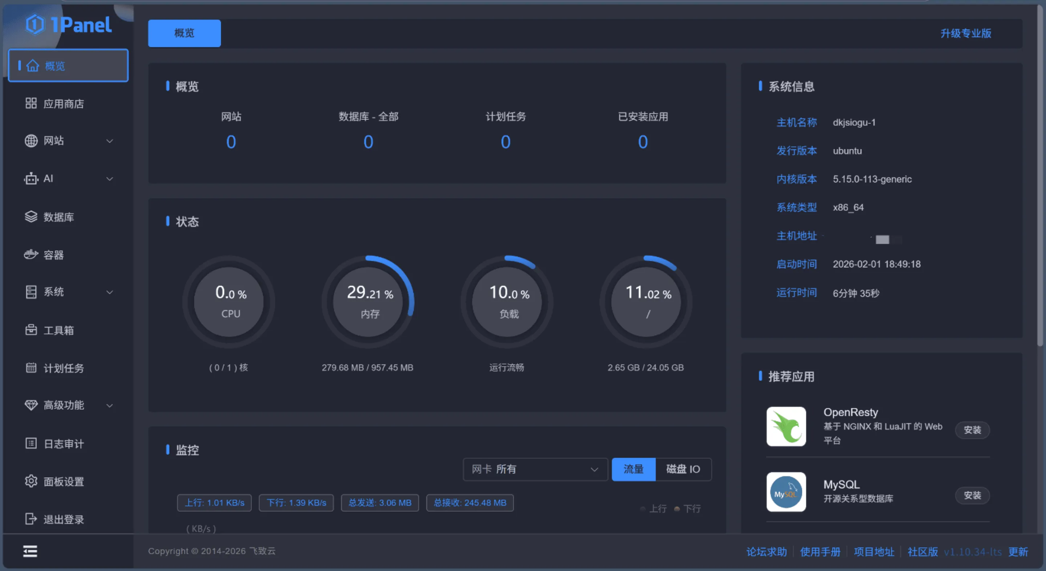Click the disk / usage gauge
This screenshot has width=1046, height=571.
tap(646, 302)
